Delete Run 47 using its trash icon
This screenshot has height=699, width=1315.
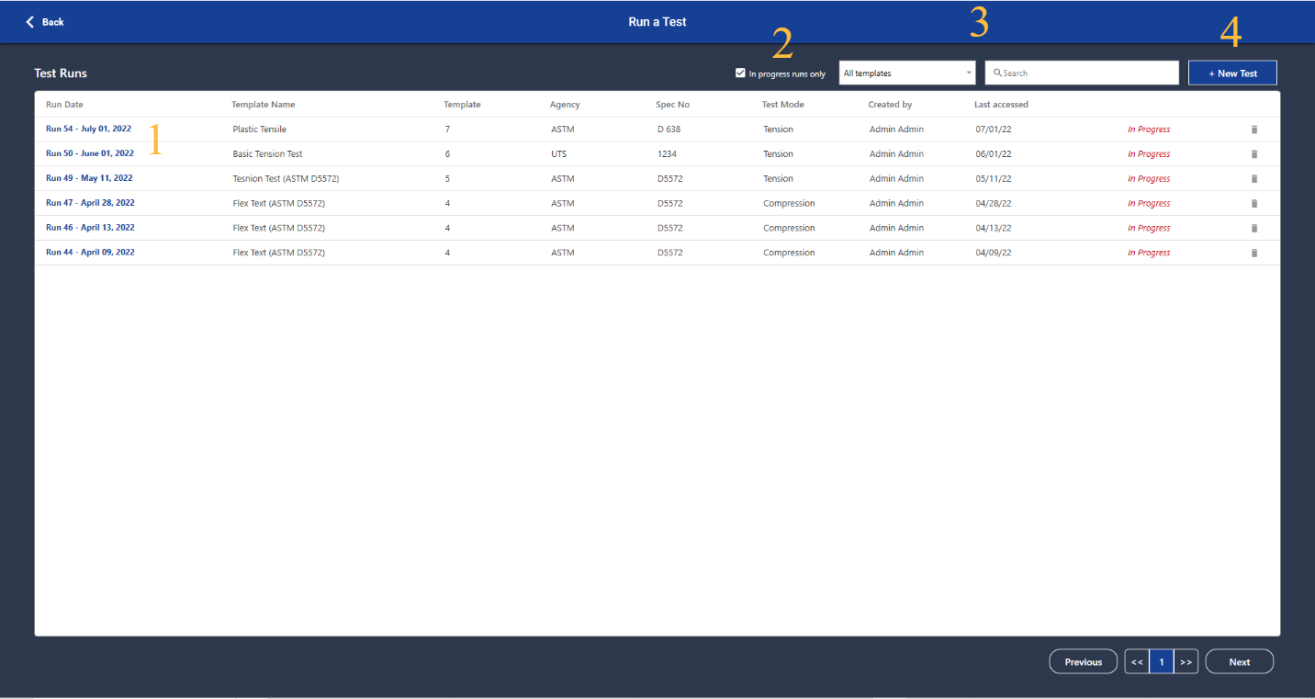(1254, 203)
